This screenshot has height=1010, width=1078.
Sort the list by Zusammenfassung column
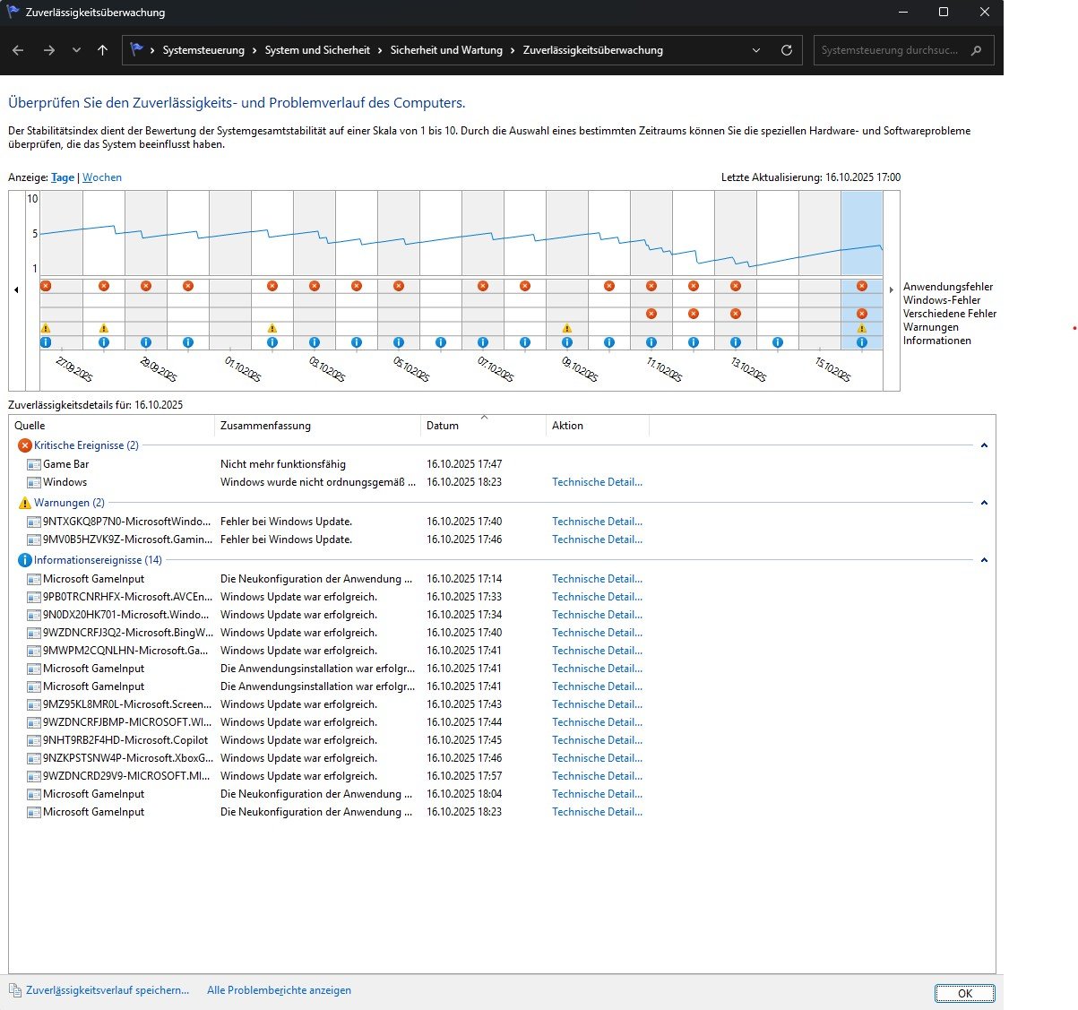[x=318, y=426]
